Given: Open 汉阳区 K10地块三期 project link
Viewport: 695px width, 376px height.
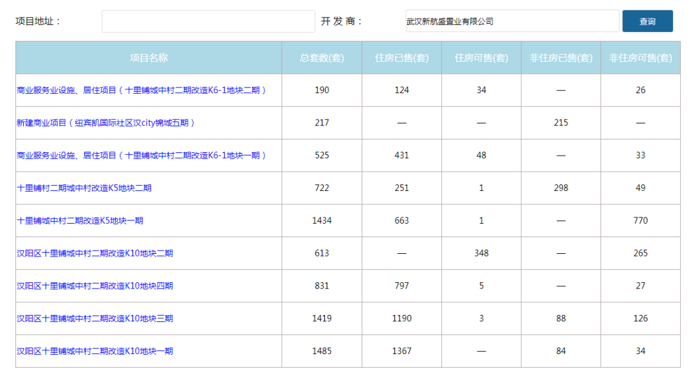Looking at the screenshot, I should pos(95,319).
